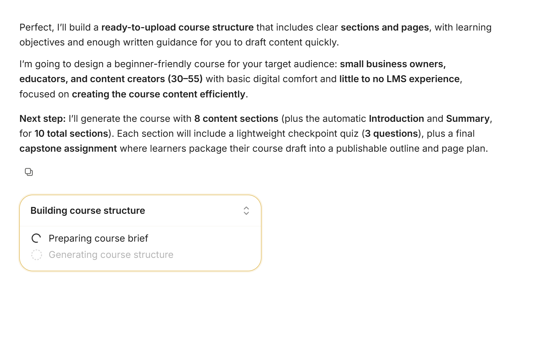Click the "Building course structure" heading

click(88, 211)
